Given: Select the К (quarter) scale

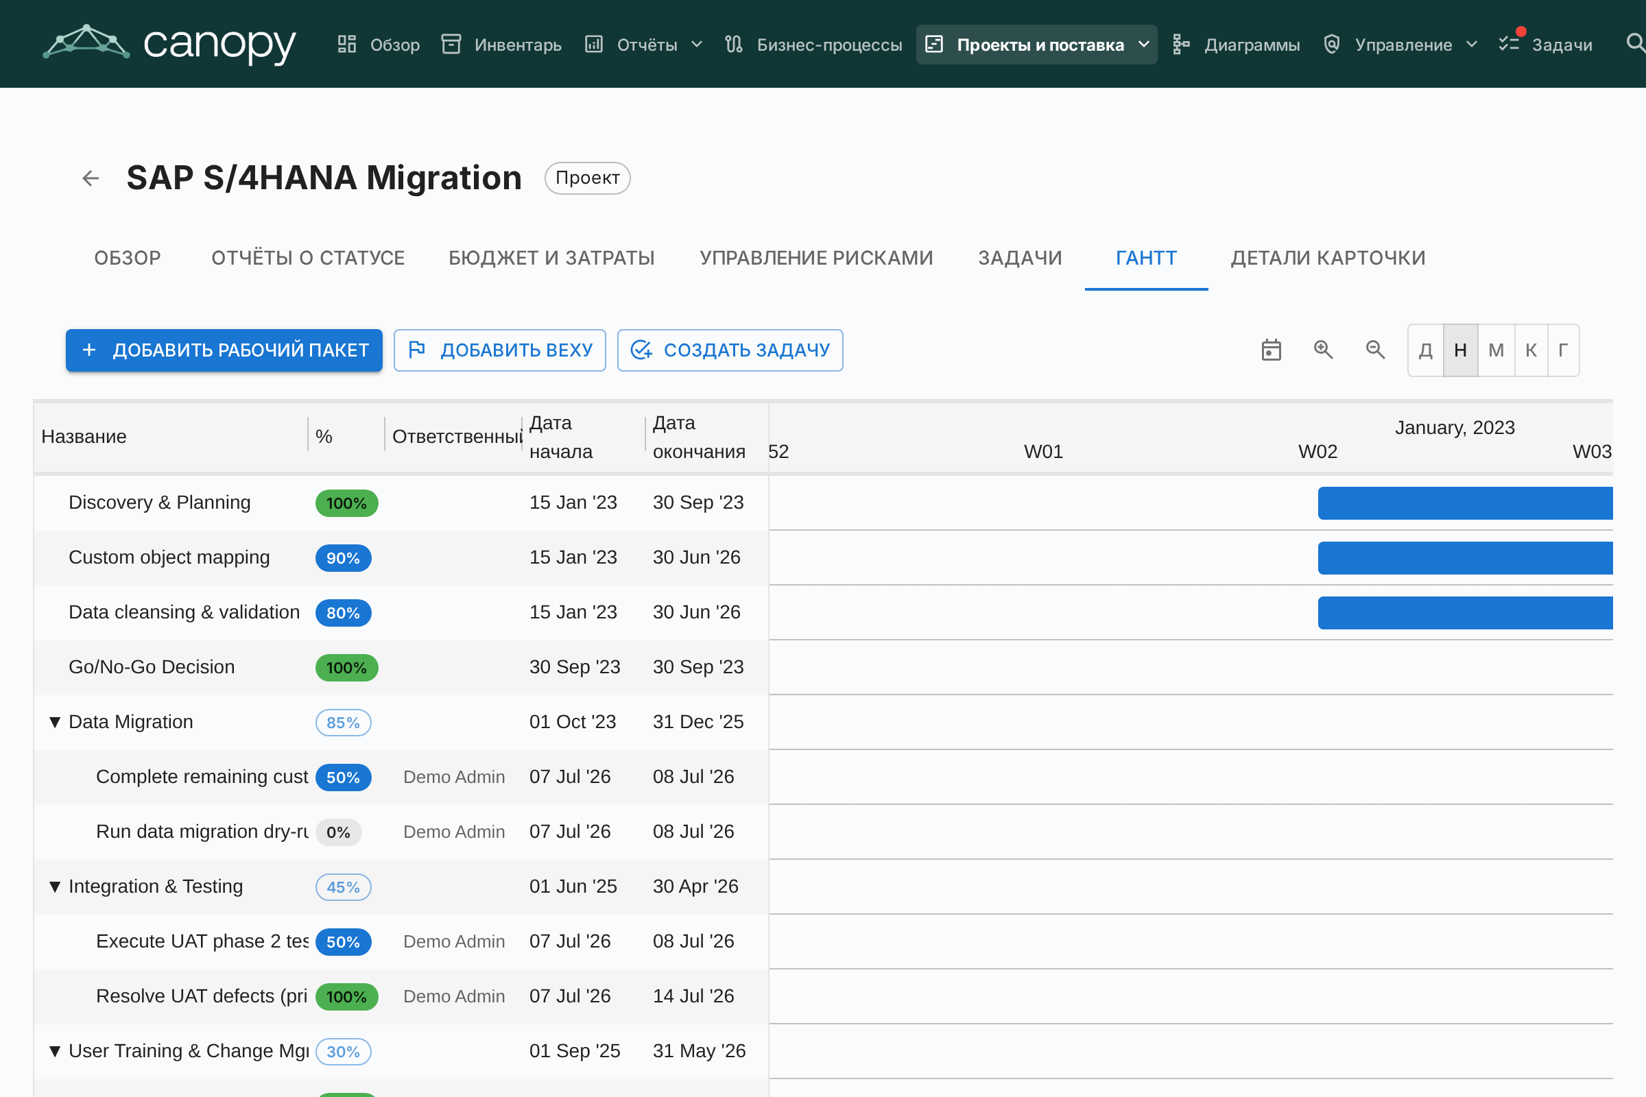Looking at the screenshot, I should click(1531, 350).
